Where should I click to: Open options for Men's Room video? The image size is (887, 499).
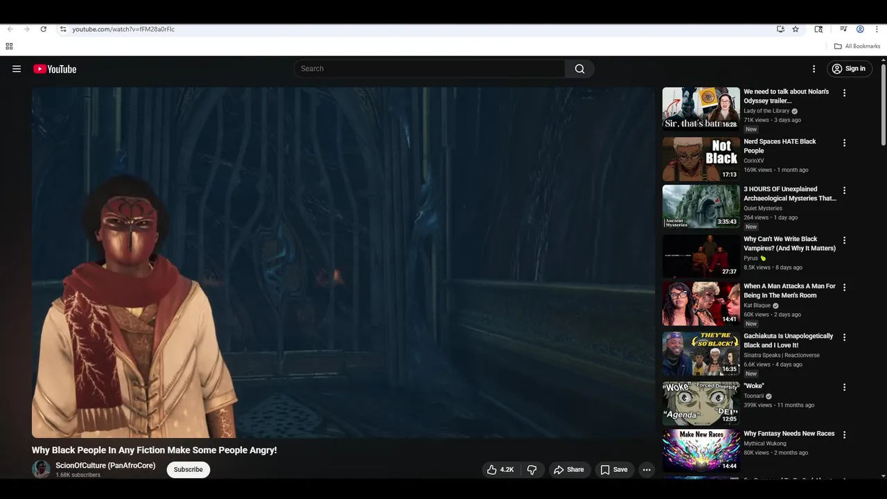pyautogui.click(x=844, y=287)
